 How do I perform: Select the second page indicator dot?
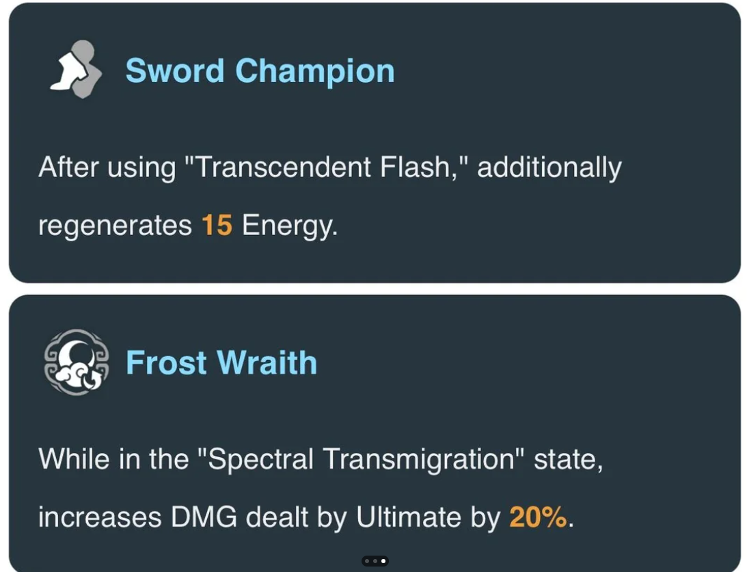pyautogui.click(x=375, y=561)
